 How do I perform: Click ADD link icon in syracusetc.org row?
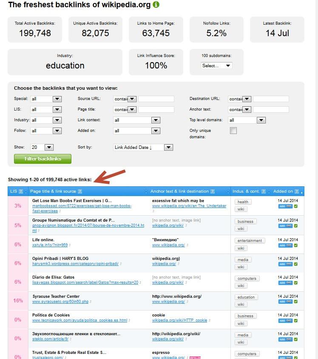(x=286, y=302)
